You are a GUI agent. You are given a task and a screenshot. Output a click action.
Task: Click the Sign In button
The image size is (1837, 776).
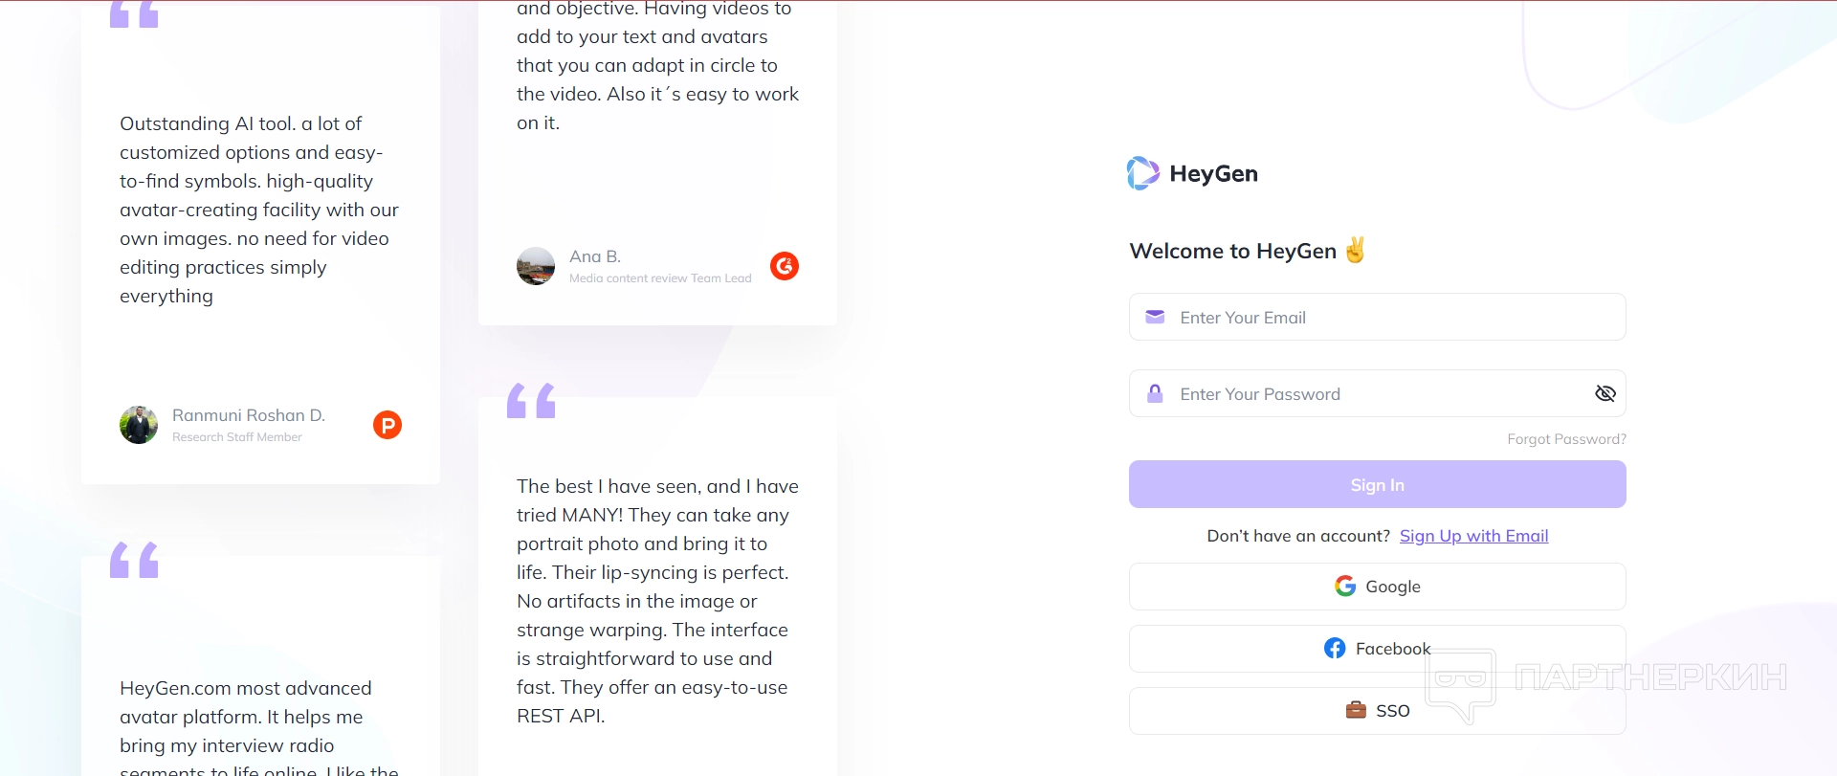click(1378, 484)
